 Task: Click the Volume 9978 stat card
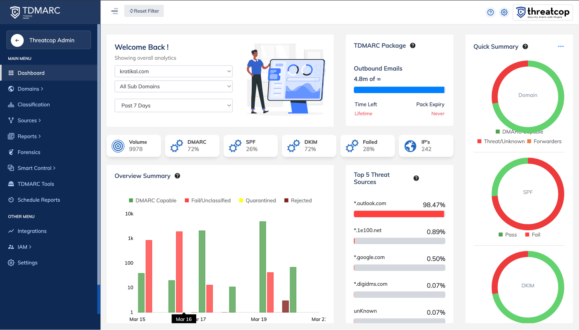134,146
